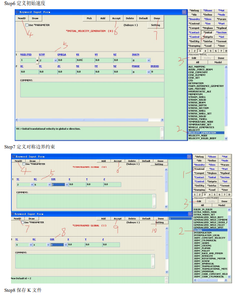Toggle Use *PARAMETER checkbox in first constrained form

(24, 164)
